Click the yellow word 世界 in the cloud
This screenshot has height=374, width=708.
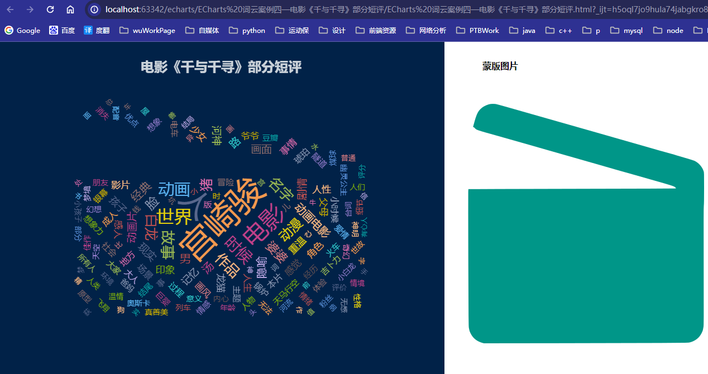pos(174,217)
